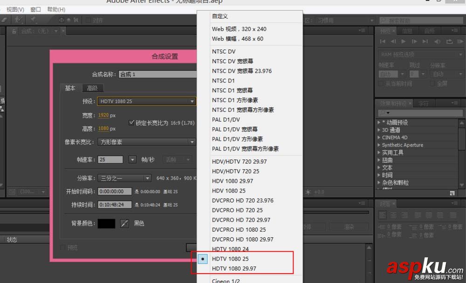Open the RAM 预览选项 dropdown
Image resolution: width=466 pixels, height=283 pixels.
(421, 55)
